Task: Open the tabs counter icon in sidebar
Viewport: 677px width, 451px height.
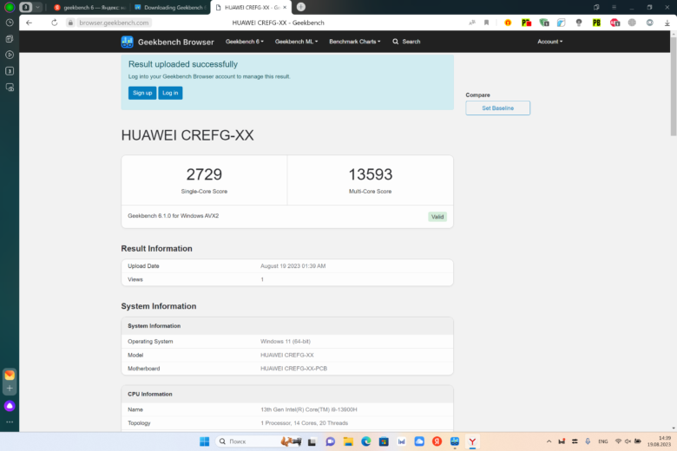Action: pyautogui.click(x=10, y=71)
